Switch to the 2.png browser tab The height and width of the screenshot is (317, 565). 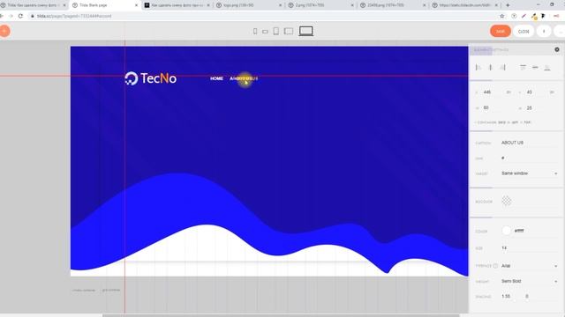point(321,5)
